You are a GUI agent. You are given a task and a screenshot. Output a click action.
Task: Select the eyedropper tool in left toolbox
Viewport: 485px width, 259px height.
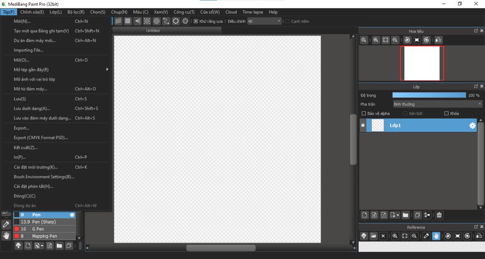(6, 224)
